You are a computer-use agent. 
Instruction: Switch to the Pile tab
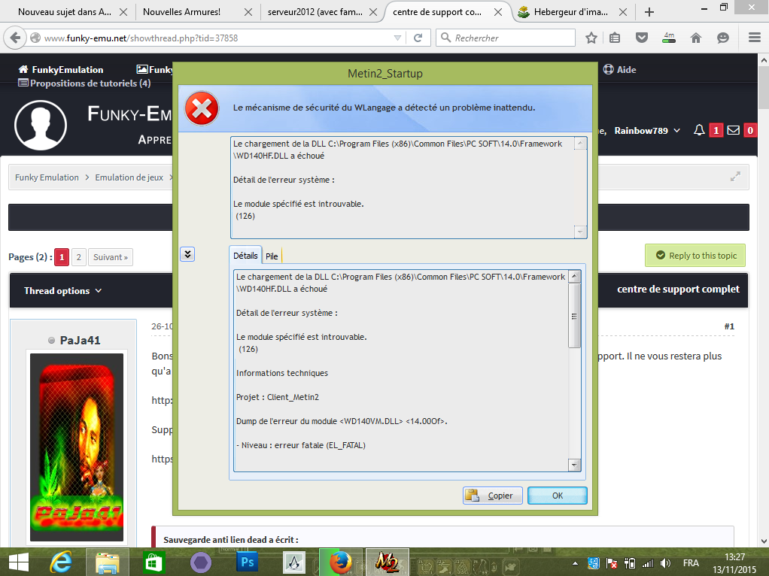coord(272,256)
